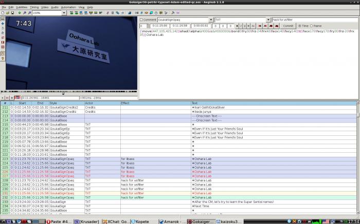Click the font face button
Viewport: 360px width, 224px height.
pos(253,26)
